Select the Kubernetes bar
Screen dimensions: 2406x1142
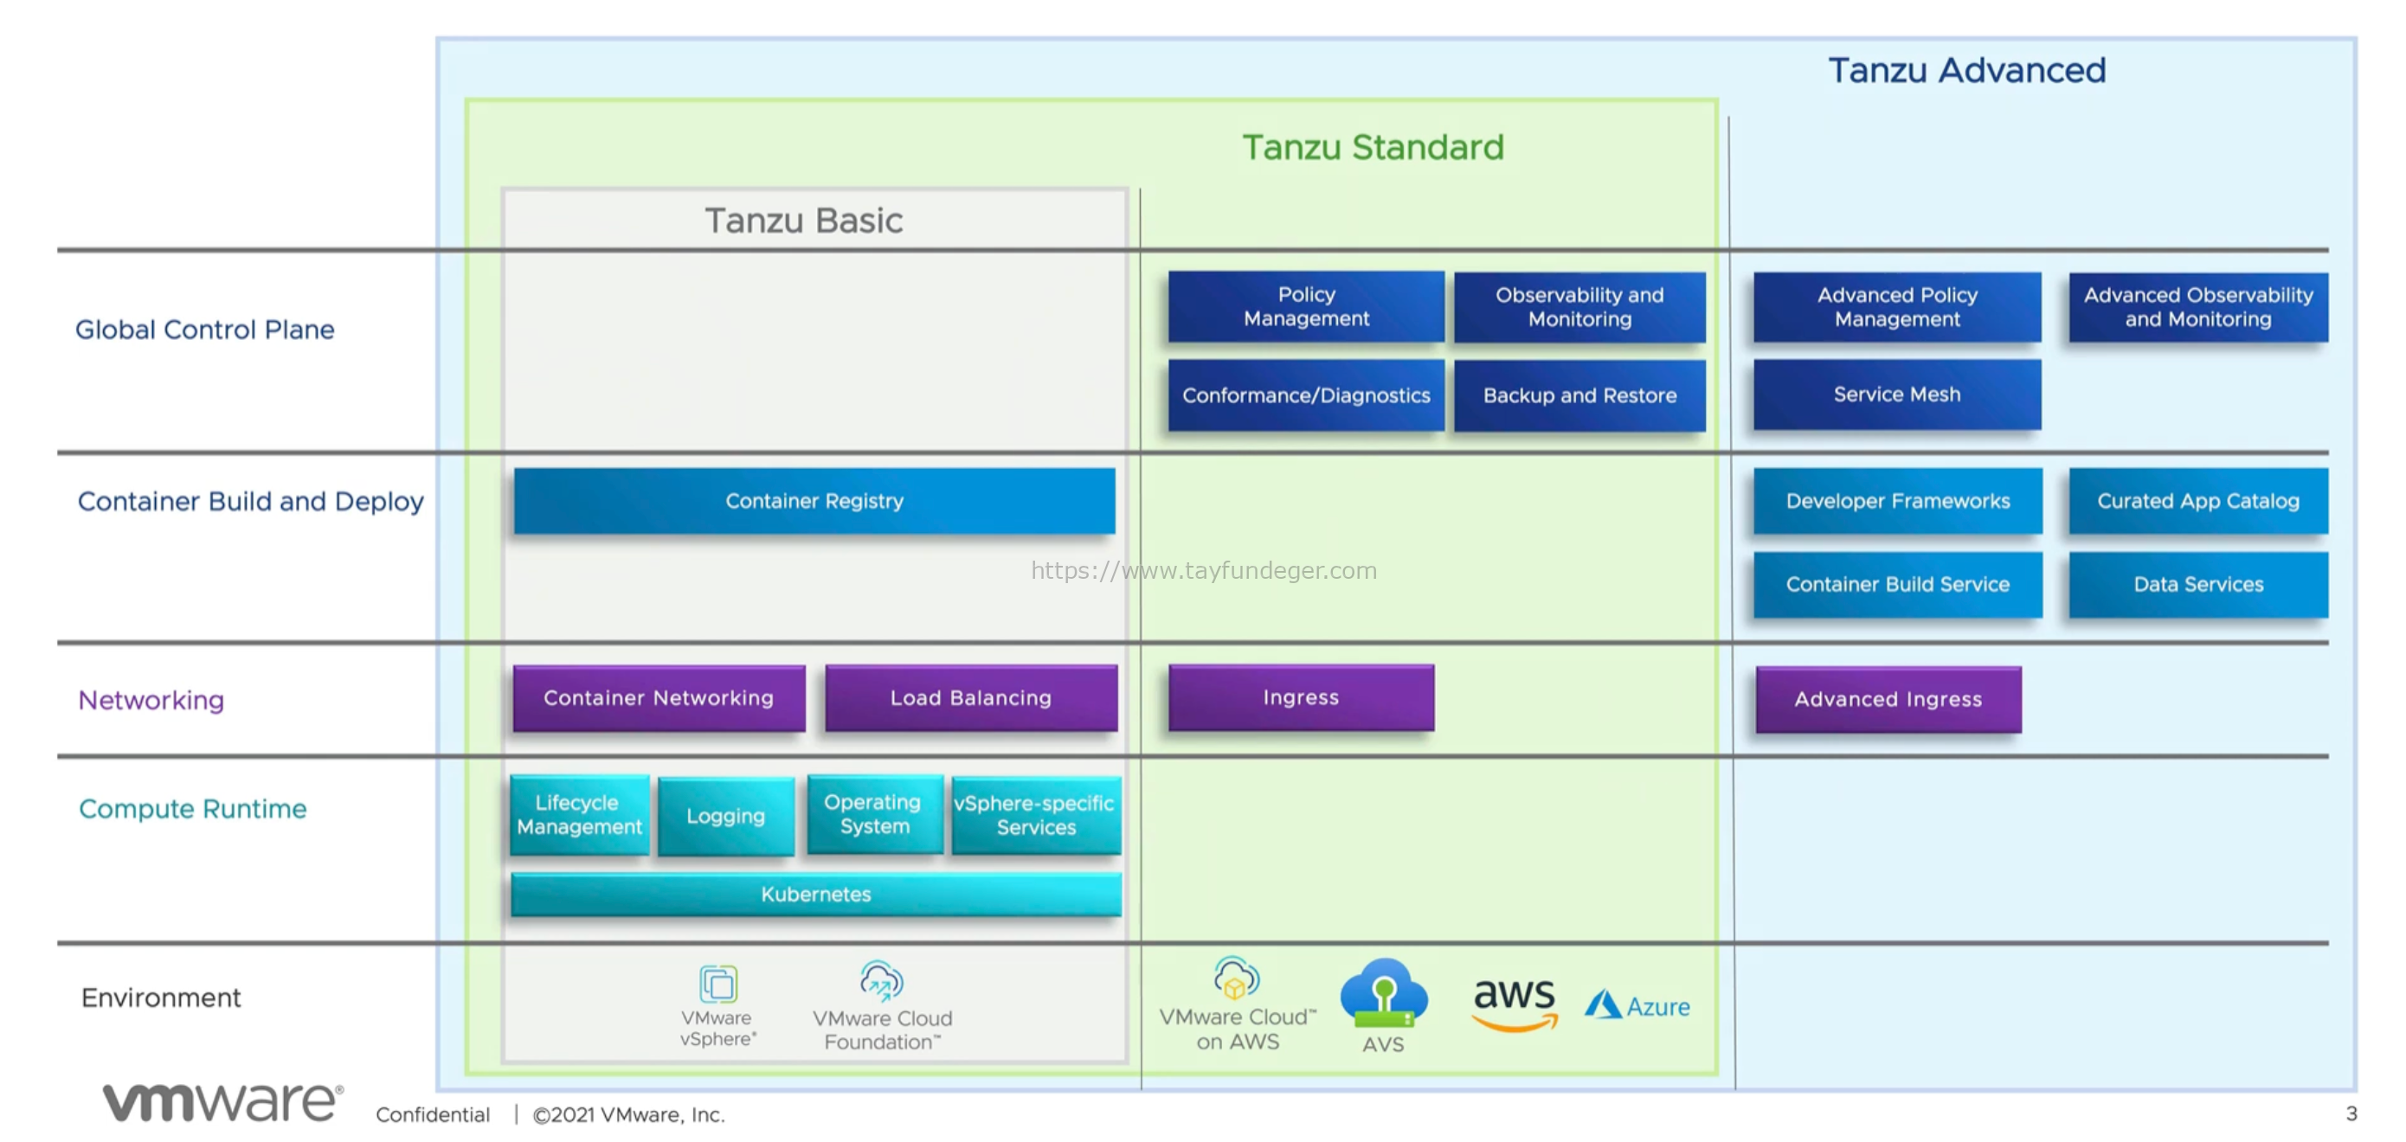point(815,895)
